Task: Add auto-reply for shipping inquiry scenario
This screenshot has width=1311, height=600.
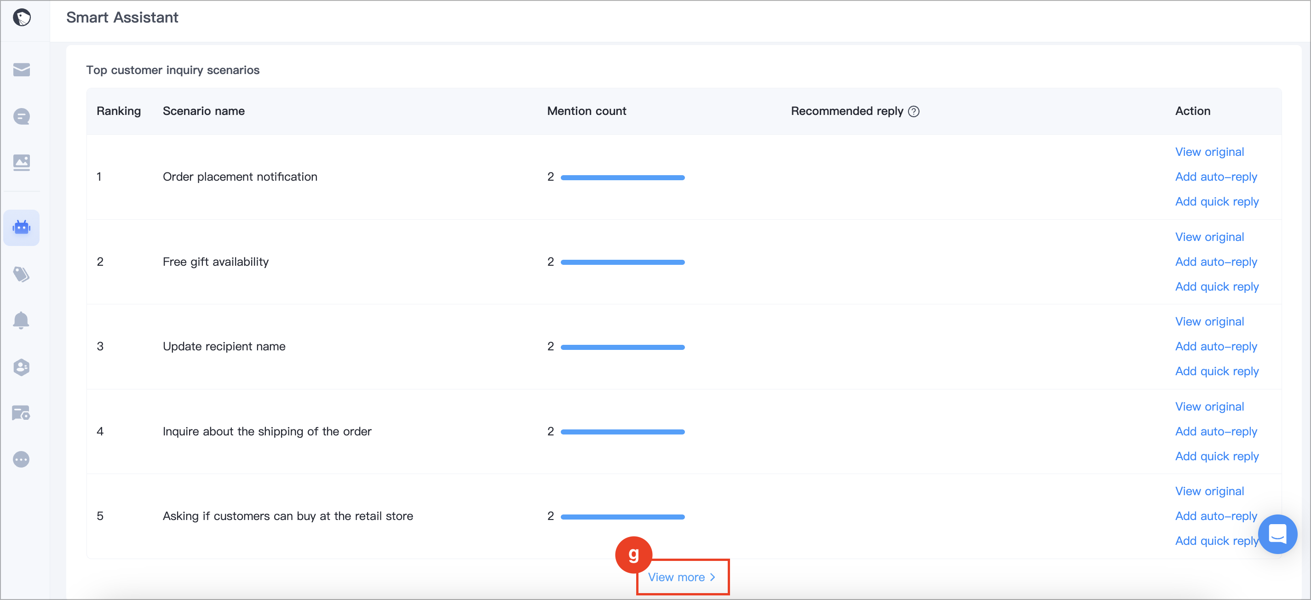Action: coord(1216,432)
